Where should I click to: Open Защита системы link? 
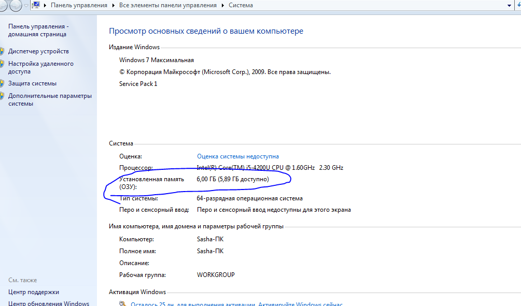tap(32, 84)
